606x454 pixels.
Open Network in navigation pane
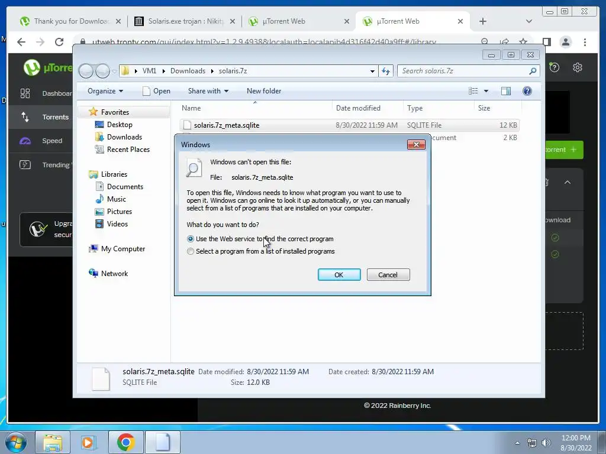click(114, 273)
